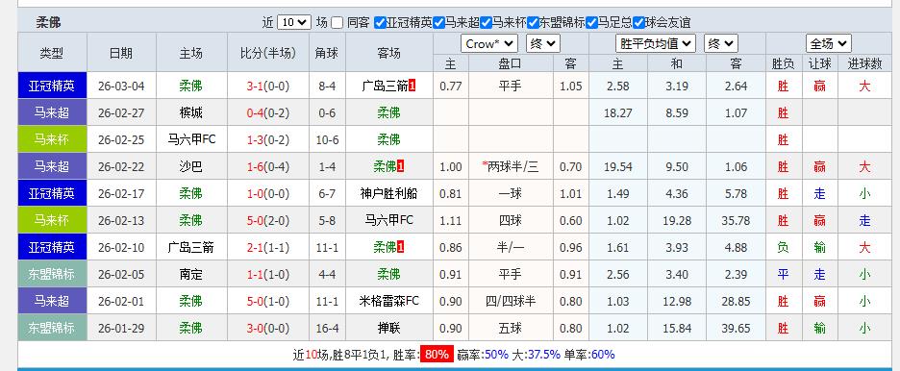Image resolution: width=900 pixels, height=371 pixels.
Task: Click the 神户胜利船 away team
Action: click(x=388, y=194)
